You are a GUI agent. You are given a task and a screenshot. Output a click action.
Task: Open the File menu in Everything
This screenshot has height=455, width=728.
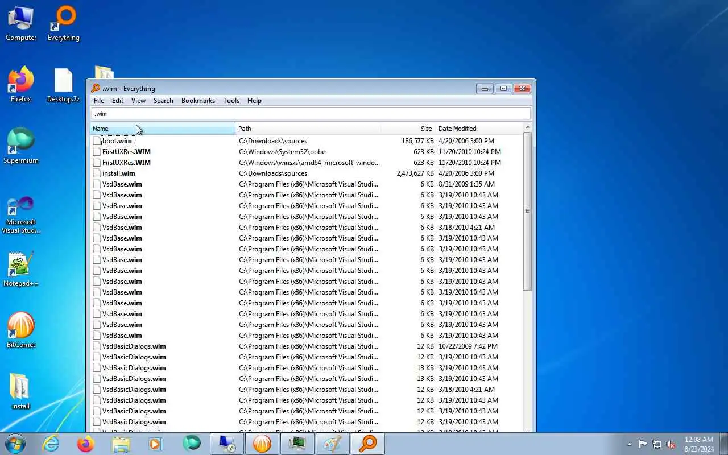(99, 101)
